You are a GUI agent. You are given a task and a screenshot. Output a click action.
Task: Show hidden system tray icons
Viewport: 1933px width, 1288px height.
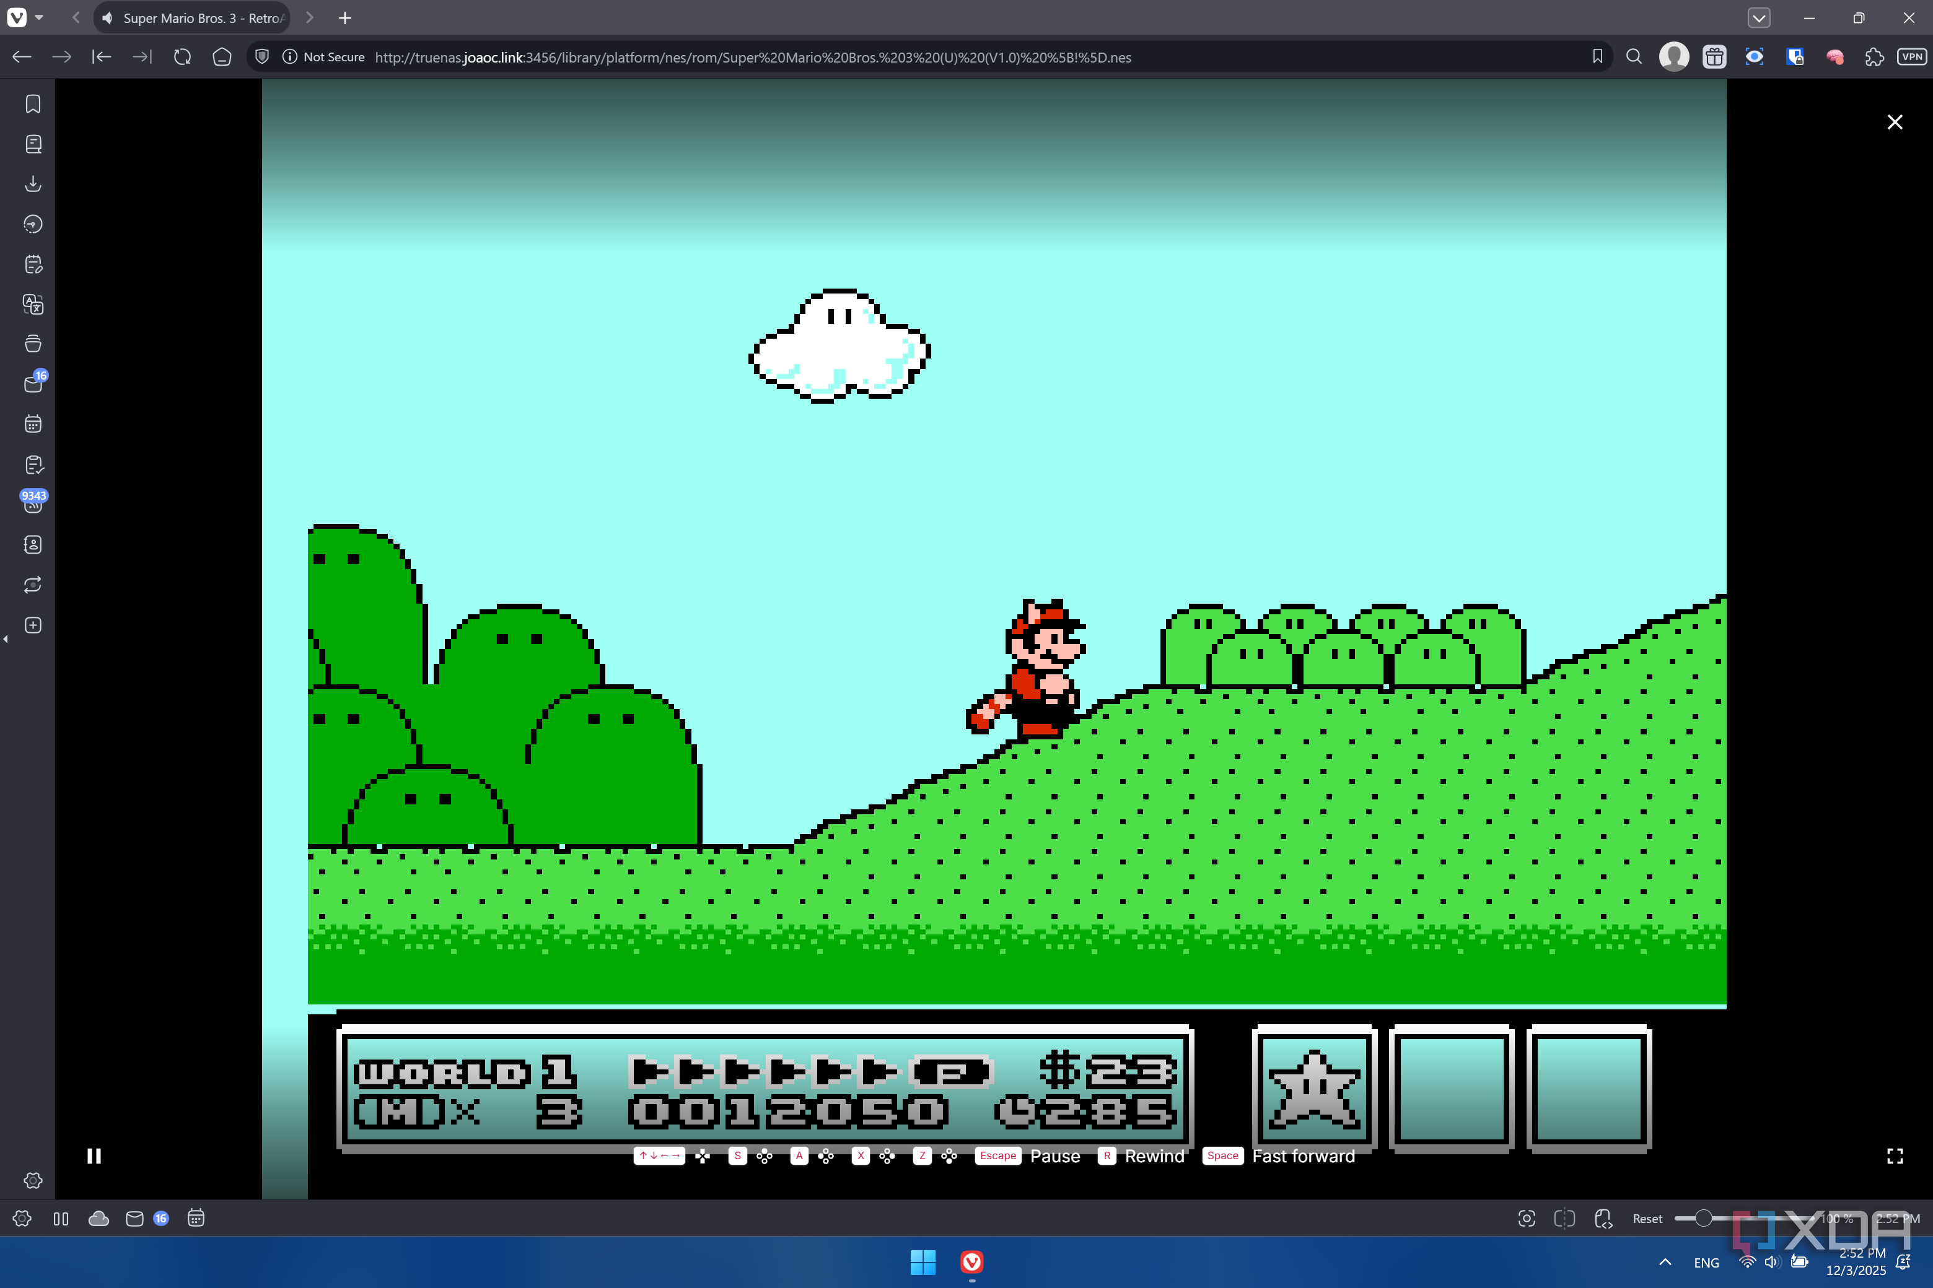point(1665,1263)
